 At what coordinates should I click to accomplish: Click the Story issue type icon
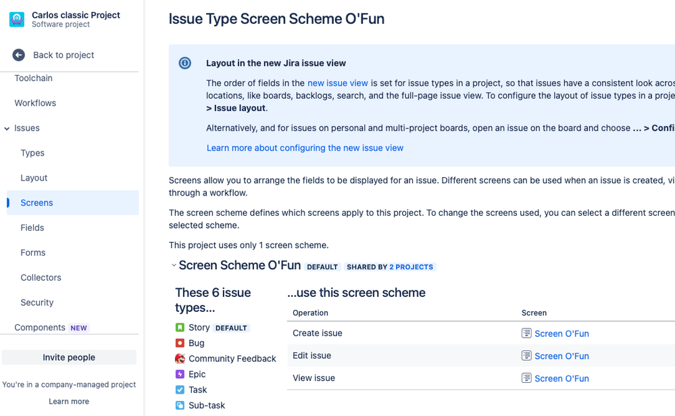point(180,327)
